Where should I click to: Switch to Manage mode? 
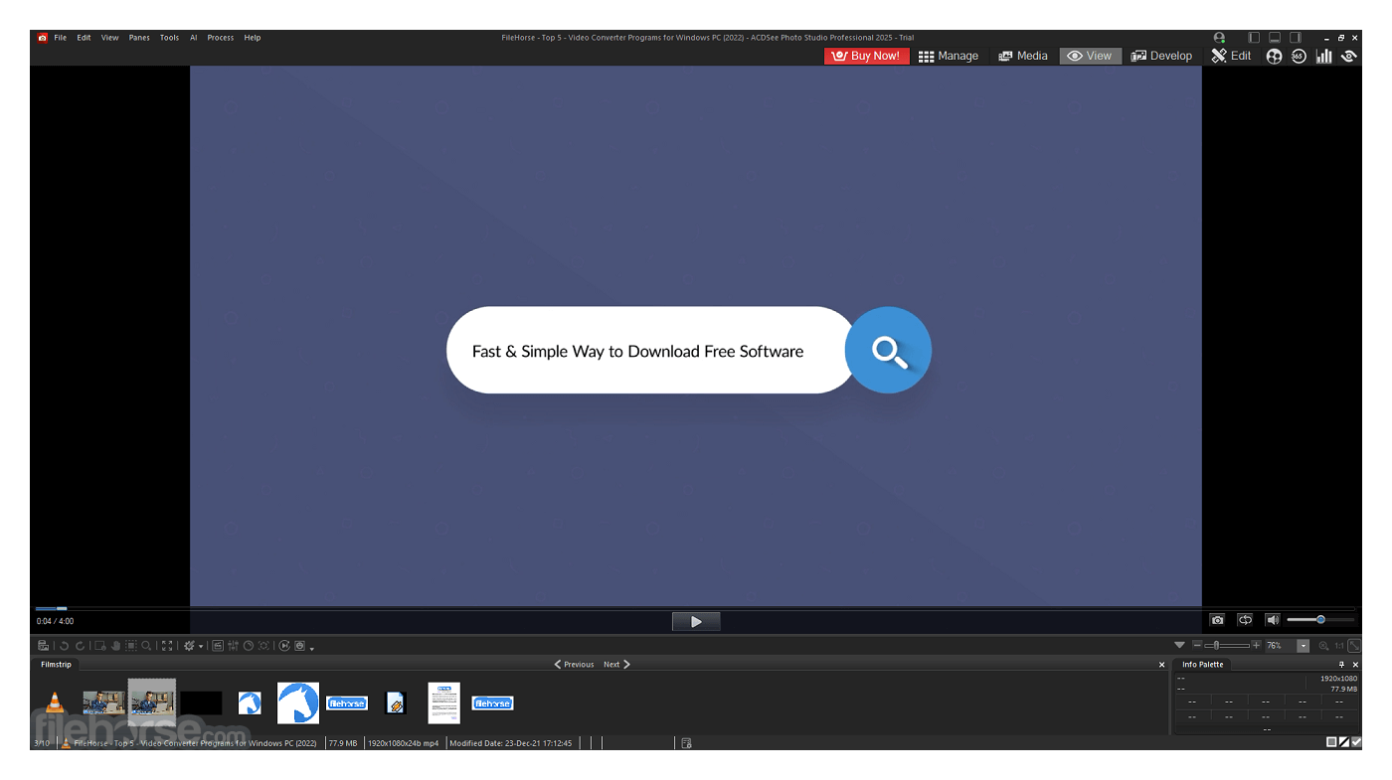click(x=949, y=56)
